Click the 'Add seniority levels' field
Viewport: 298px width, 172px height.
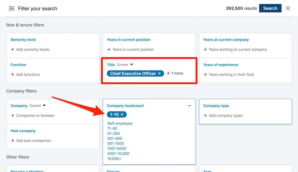[x=33, y=49]
